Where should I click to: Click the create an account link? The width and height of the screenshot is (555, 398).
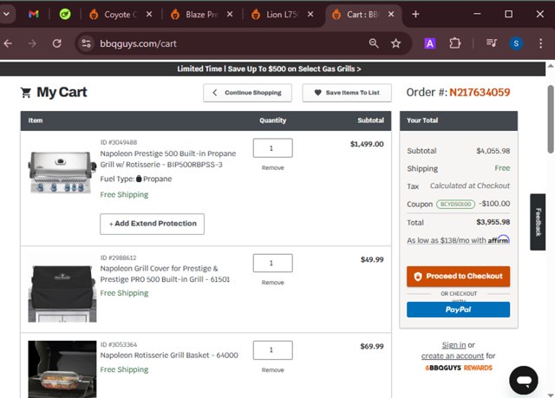(453, 356)
